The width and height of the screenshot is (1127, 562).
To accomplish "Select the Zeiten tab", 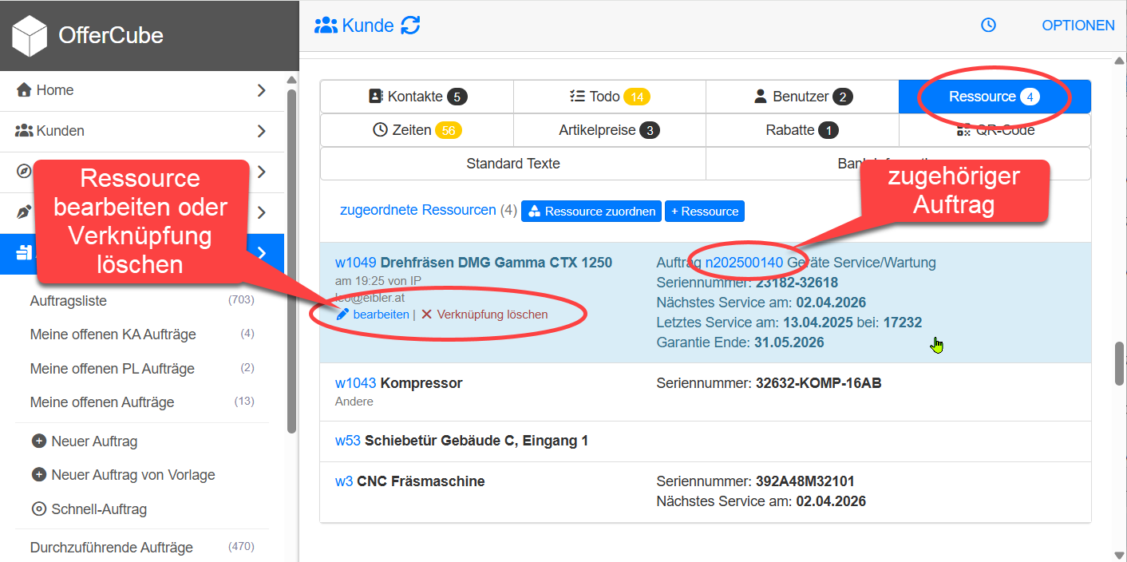I will 417,130.
